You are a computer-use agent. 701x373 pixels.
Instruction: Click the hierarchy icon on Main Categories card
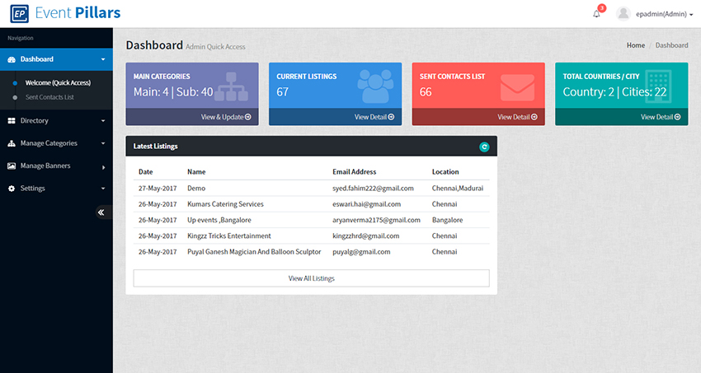231,86
